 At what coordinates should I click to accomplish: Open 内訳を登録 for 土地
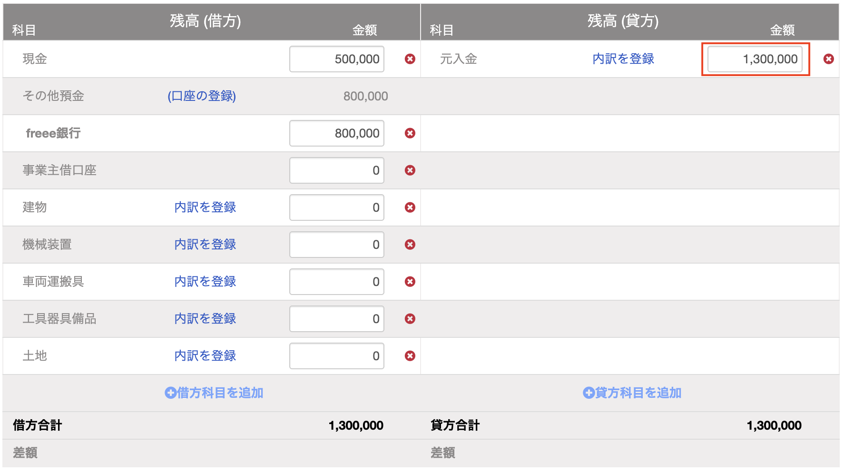pos(205,356)
